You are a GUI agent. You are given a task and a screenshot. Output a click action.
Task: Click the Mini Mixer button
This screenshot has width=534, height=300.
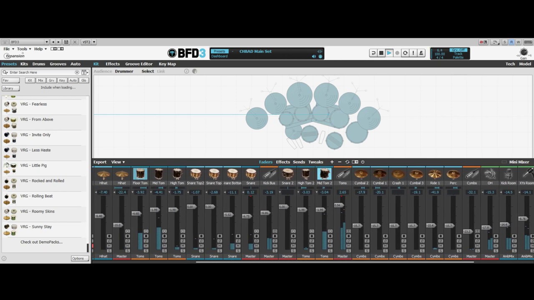[519, 162]
